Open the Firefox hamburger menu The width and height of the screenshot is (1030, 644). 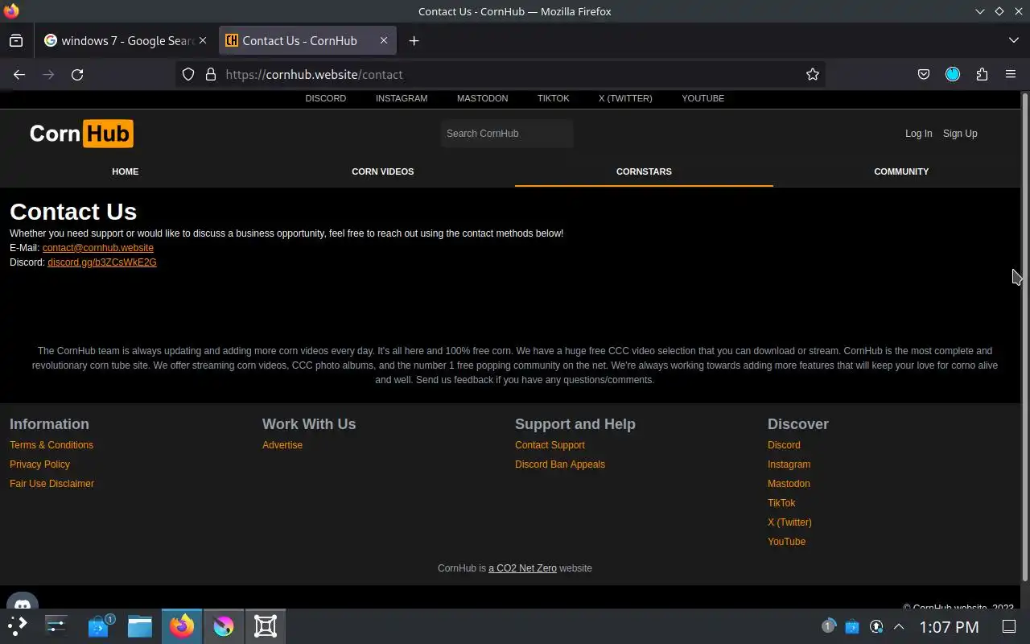[x=1011, y=74]
